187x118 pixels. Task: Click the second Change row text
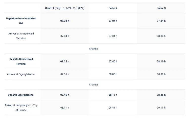pos(93,85)
